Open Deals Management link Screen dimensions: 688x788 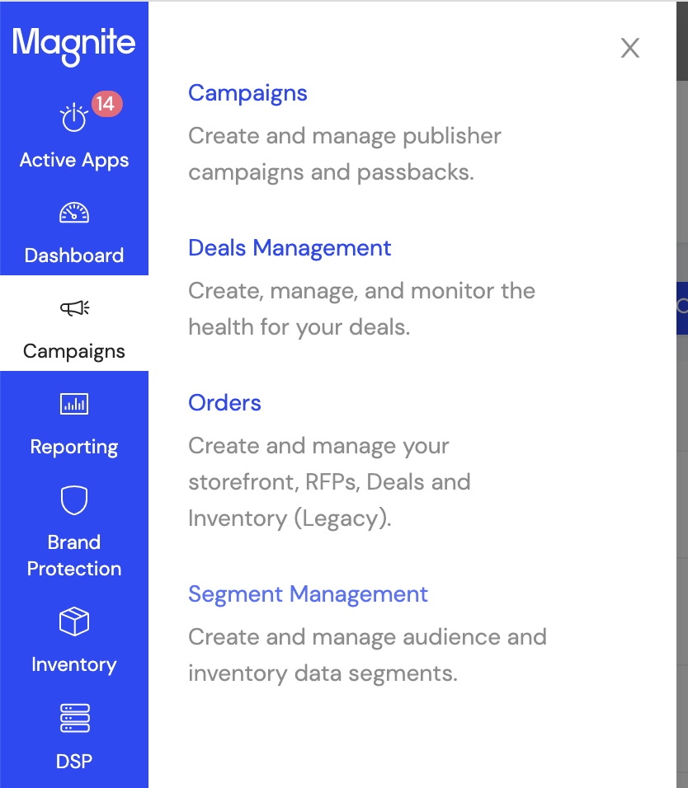pyautogui.click(x=290, y=248)
